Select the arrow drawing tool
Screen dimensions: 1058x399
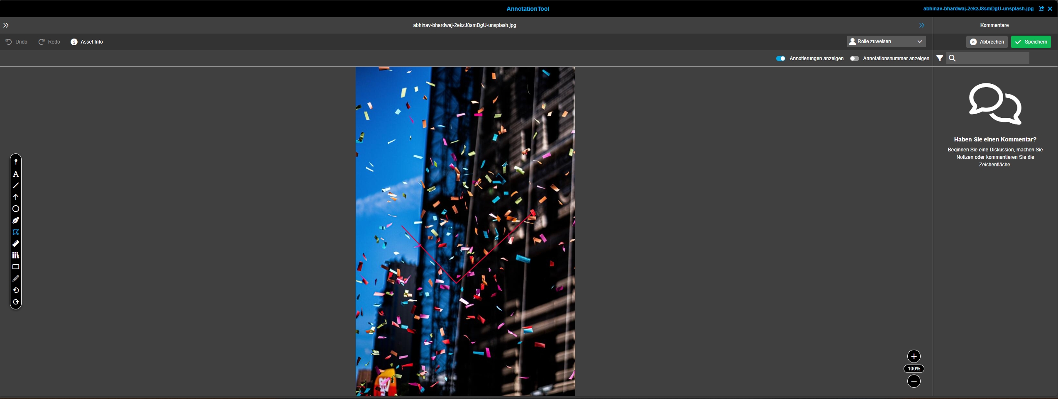16,197
